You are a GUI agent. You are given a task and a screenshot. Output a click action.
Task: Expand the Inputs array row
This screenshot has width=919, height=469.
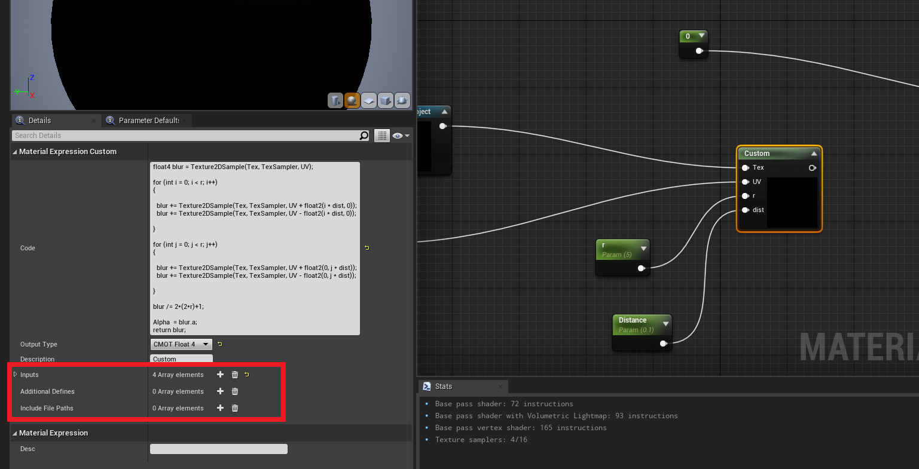coord(15,375)
